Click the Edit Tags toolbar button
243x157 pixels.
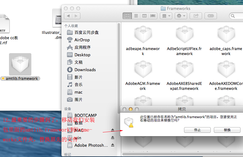coord(211,16)
